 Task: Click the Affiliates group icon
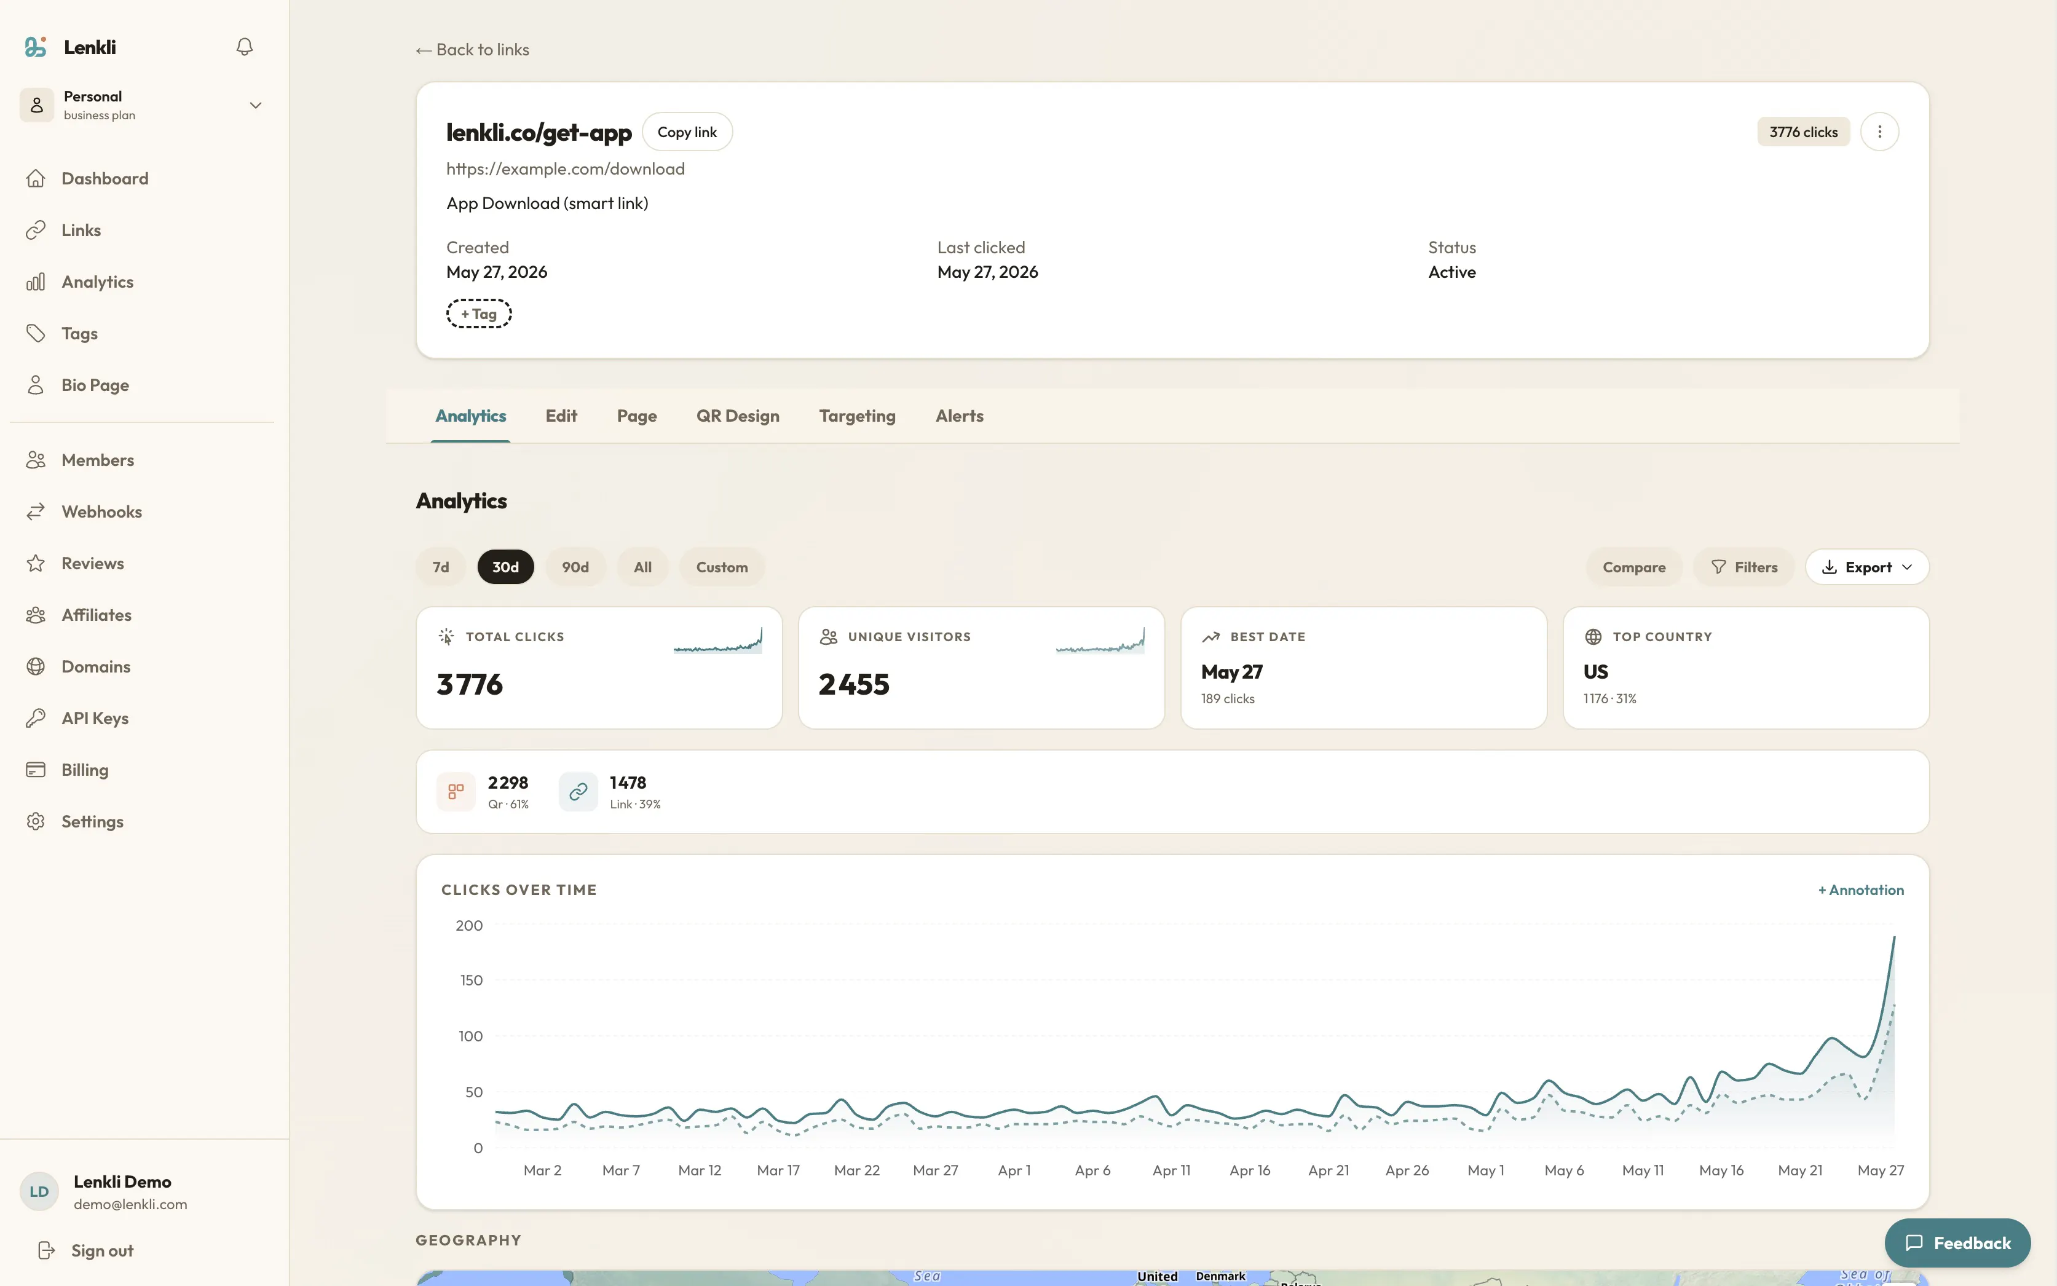[x=36, y=615]
